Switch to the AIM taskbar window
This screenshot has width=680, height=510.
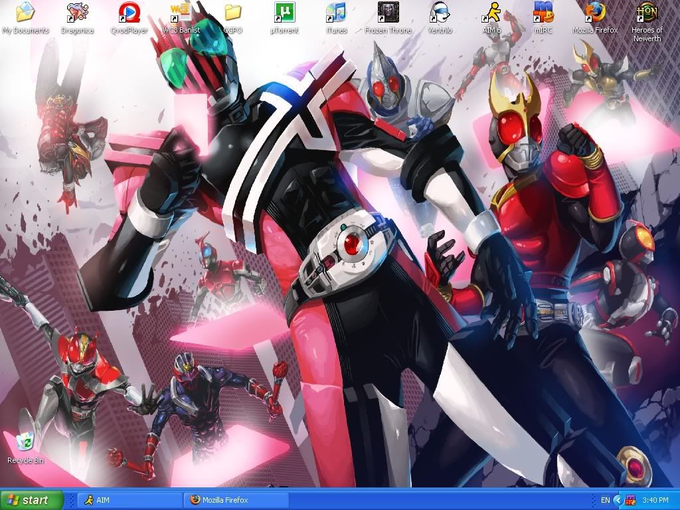[x=129, y=500]
